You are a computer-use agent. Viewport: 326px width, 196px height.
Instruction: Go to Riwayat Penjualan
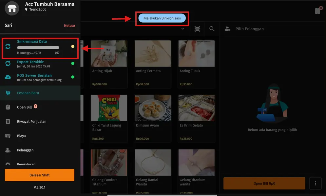[x=31, y=122]
